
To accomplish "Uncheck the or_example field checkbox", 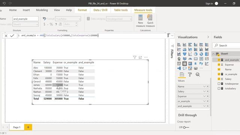I will 219,74.
